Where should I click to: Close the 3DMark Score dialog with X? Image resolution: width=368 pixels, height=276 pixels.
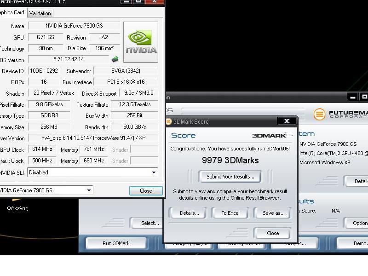287,121
